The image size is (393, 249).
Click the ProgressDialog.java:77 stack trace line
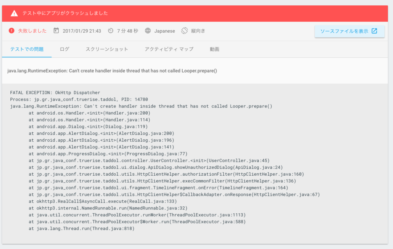point(108,153)
